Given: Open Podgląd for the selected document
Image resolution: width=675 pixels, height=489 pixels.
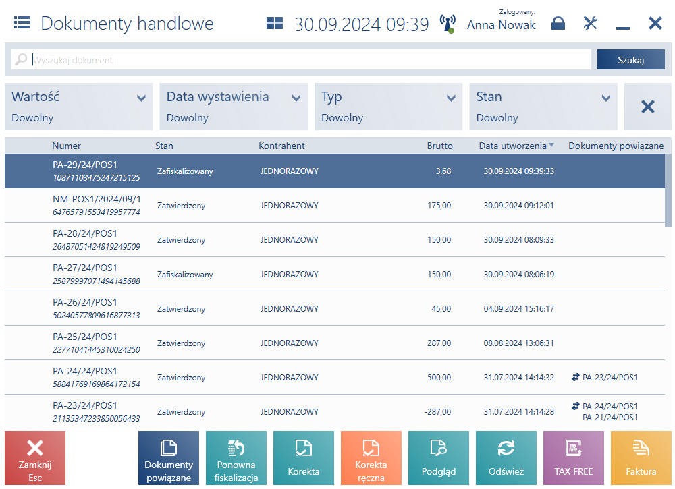Looking at the screenshot, I should point(438,457).
